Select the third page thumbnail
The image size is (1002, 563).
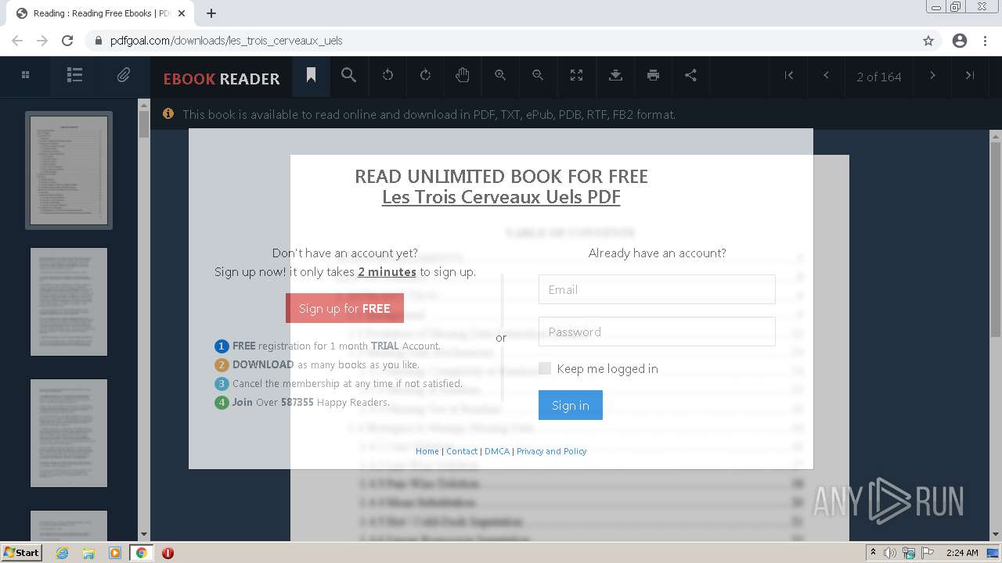tap(69, 433)
